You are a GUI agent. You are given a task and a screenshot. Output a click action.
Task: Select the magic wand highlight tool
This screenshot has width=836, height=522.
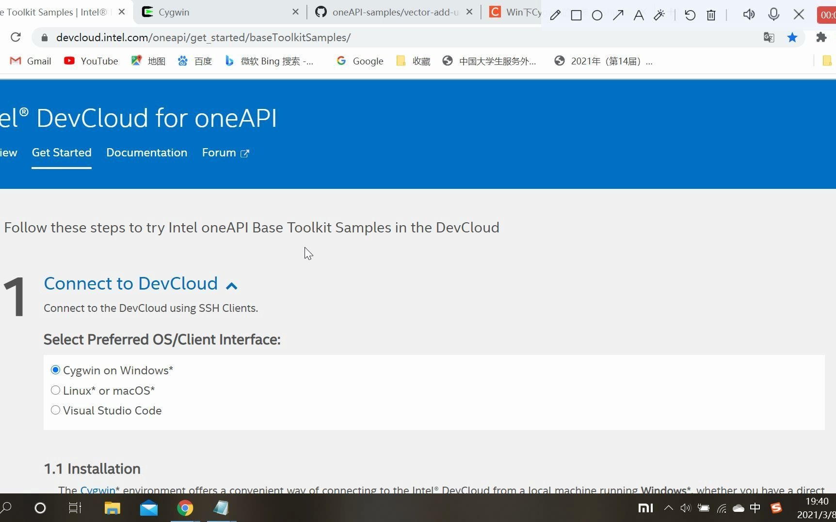(659, 15)
